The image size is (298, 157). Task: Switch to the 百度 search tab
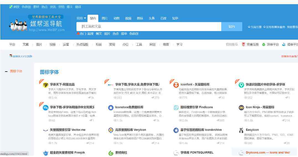(x=163, y=18)
